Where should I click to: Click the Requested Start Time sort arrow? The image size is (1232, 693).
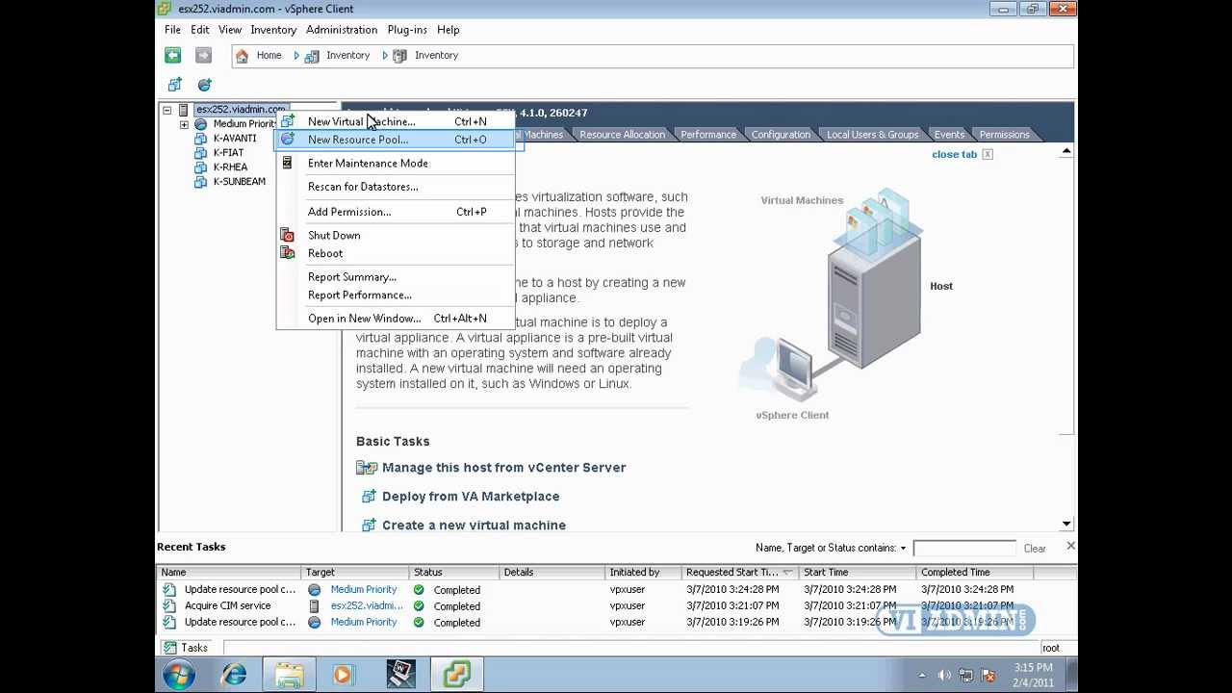tap(787, 573)
